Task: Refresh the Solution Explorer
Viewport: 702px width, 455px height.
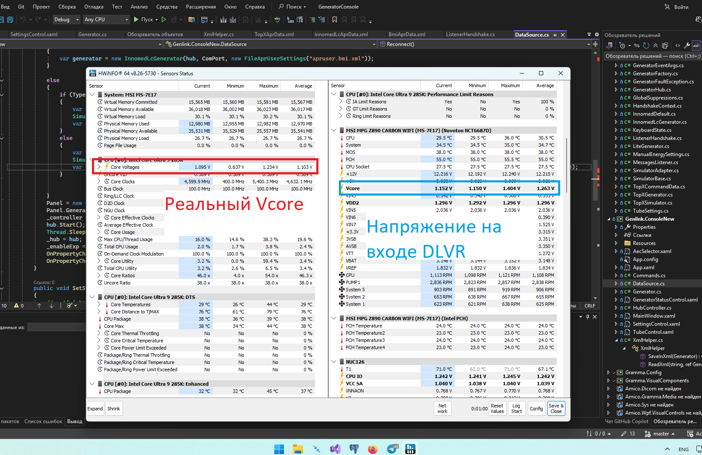Action: (x=646, y=45)
